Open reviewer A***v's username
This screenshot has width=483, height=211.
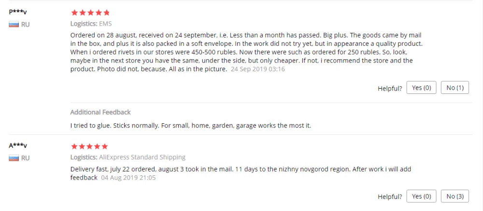18,145
